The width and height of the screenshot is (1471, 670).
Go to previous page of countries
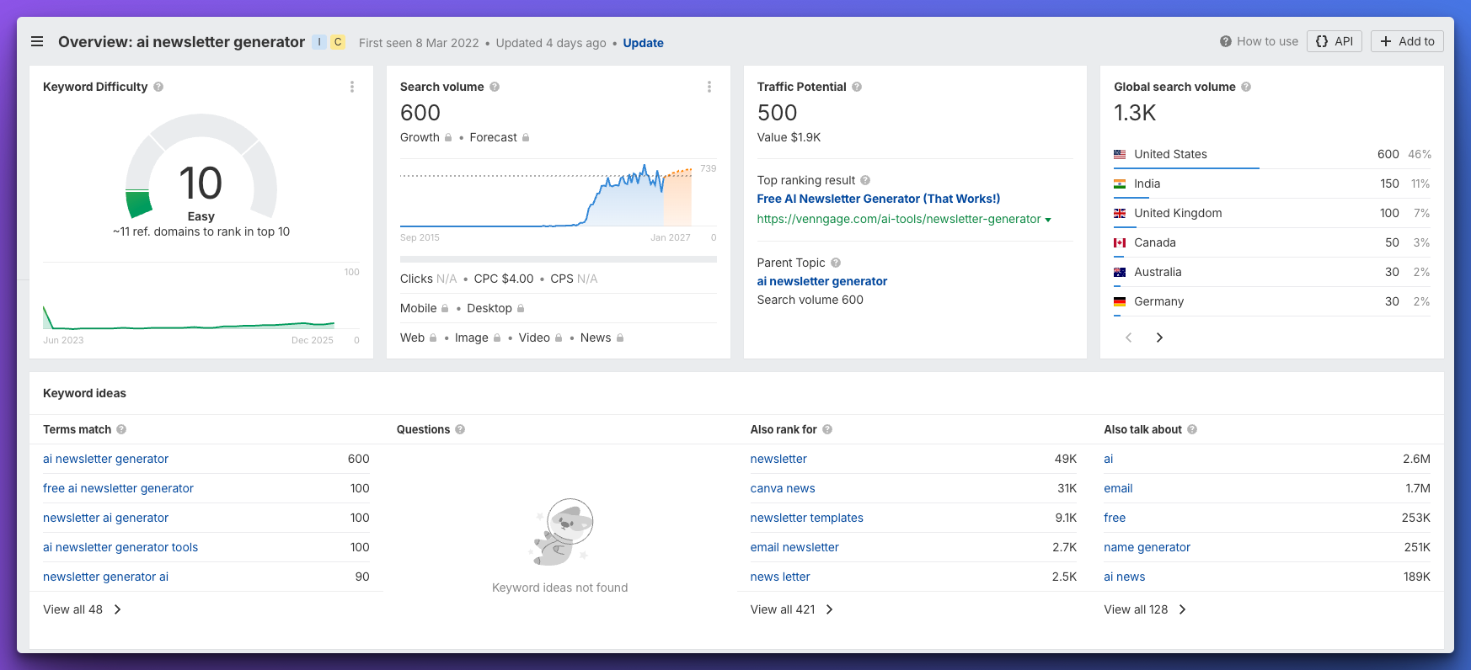1129,338
